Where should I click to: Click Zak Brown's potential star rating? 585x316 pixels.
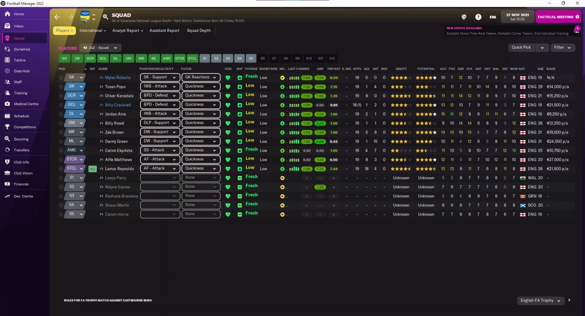426,132
